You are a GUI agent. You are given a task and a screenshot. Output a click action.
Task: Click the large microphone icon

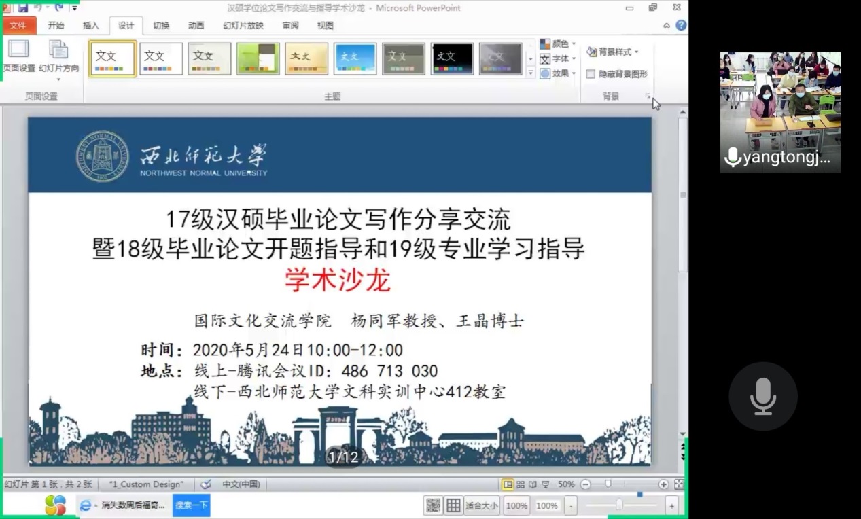[x=762, y=396]
